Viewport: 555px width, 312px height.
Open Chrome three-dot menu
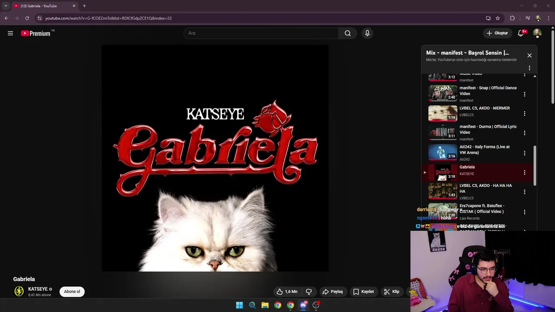549,18
